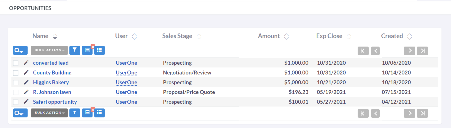Go to the next page using top pagination
This screenshot has height=128, width=451.
click(x=409, y=51)
